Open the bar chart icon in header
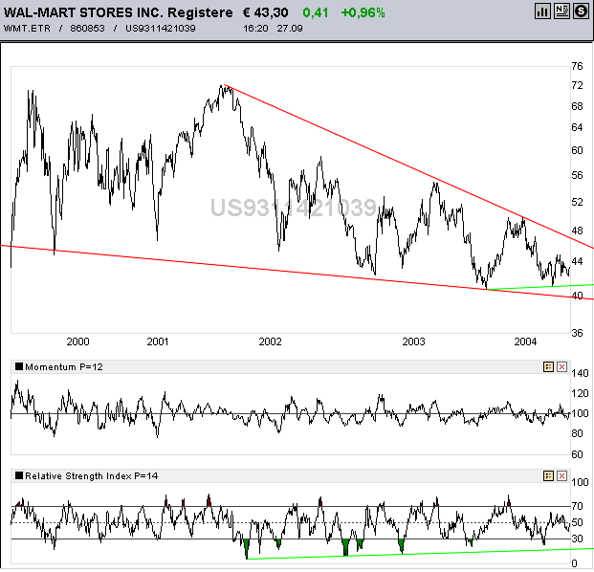This screenshot has width=594, height=572. pos(542,11)
